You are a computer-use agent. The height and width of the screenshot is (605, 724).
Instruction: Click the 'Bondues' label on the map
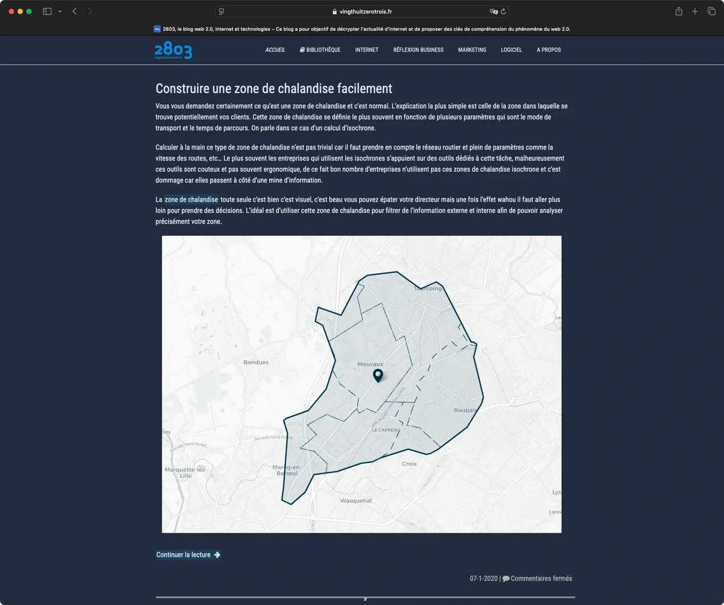[256, 362]
